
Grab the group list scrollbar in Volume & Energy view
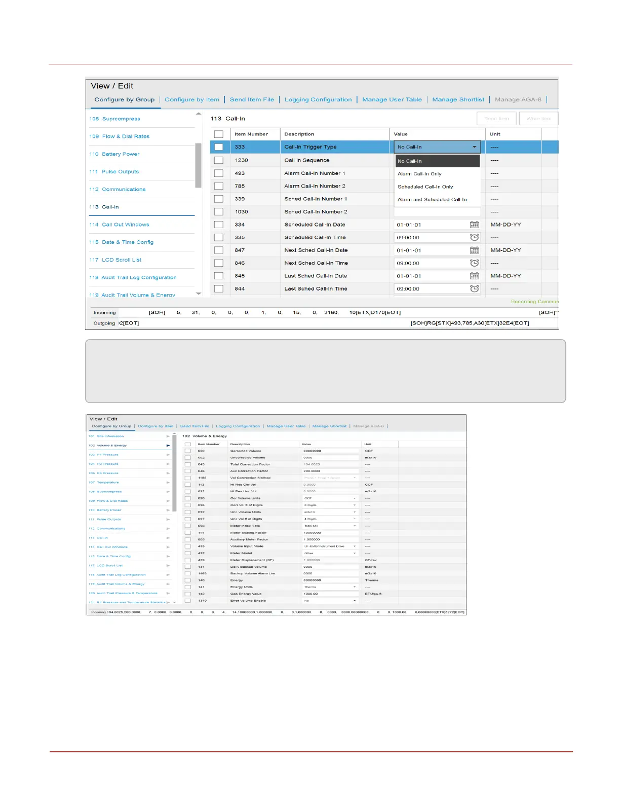174,474
